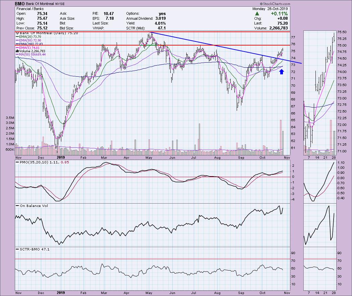Select the Yield value 4.01%
352x296 pixels.
pos(160,23)
